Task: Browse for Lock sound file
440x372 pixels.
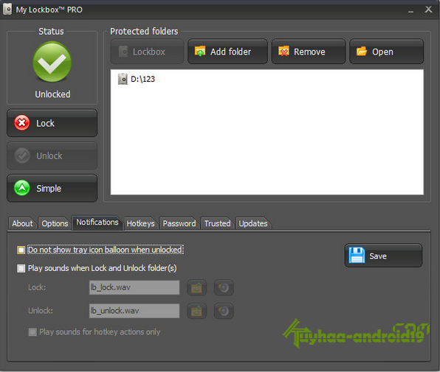Action: [x=196, y=287]
